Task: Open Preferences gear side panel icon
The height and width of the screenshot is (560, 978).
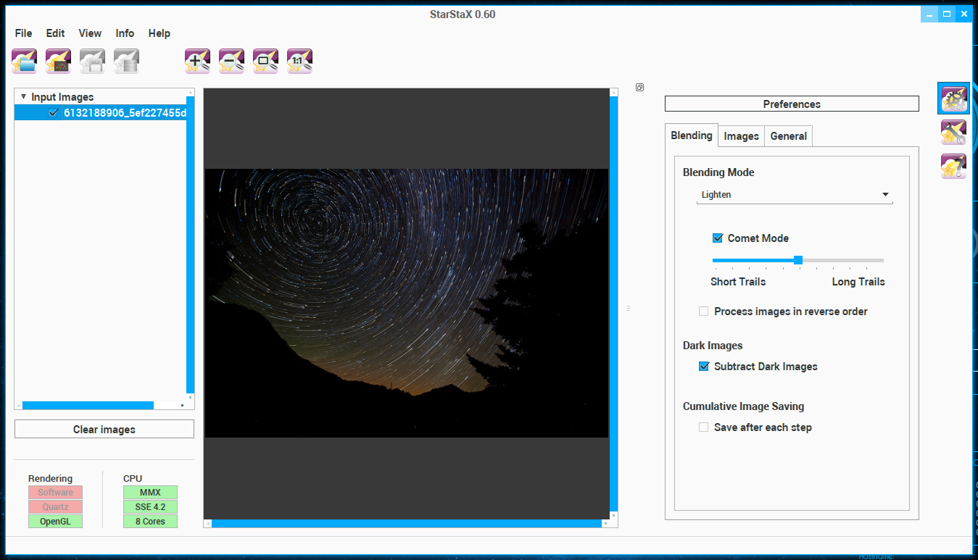Action: pos(953,98)
